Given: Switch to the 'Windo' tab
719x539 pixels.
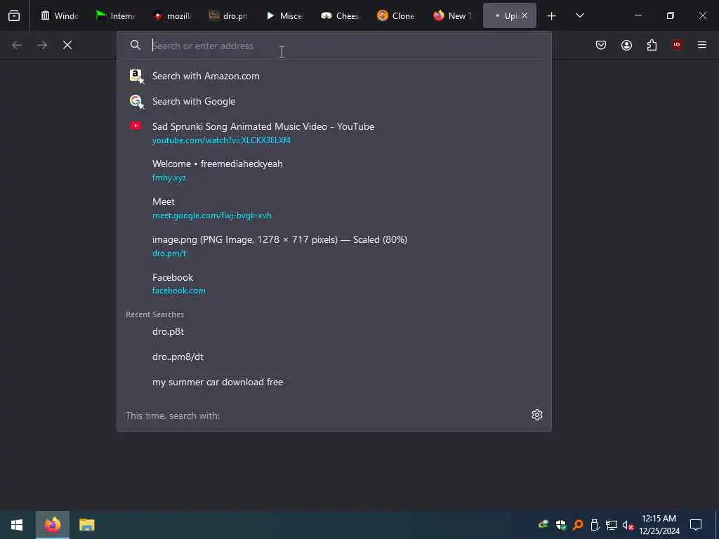Looking at the screenshot, I should click(x=60, y=15).
